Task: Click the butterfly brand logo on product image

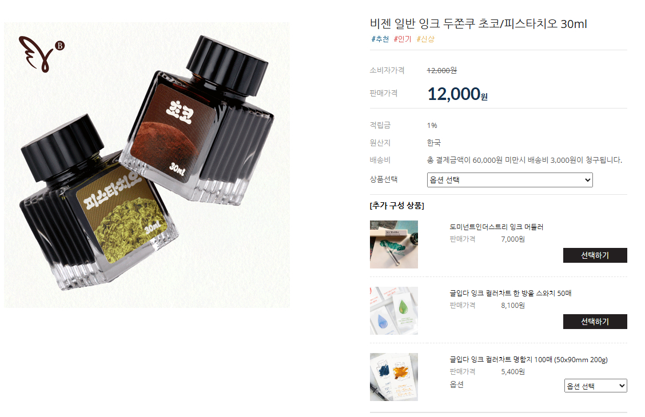Action: (41, 54)
